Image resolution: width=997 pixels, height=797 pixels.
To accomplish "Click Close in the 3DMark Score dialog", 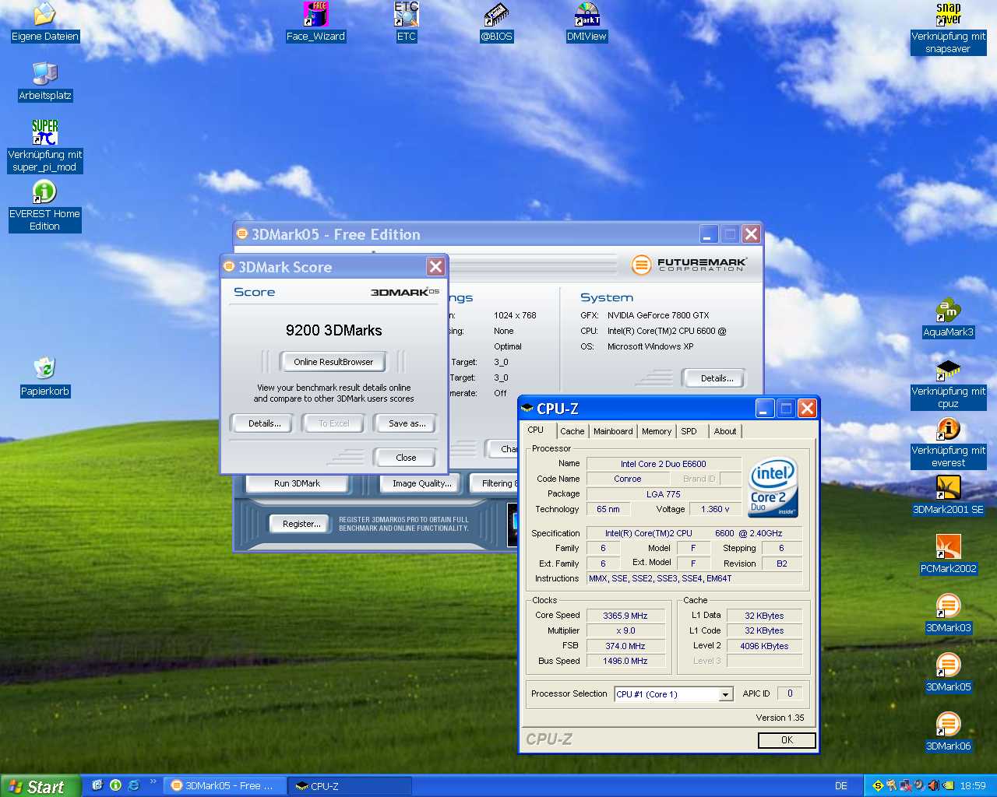I will [x=406, y=458].
